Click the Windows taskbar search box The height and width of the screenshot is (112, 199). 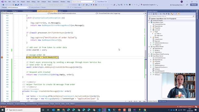[23, 110]
